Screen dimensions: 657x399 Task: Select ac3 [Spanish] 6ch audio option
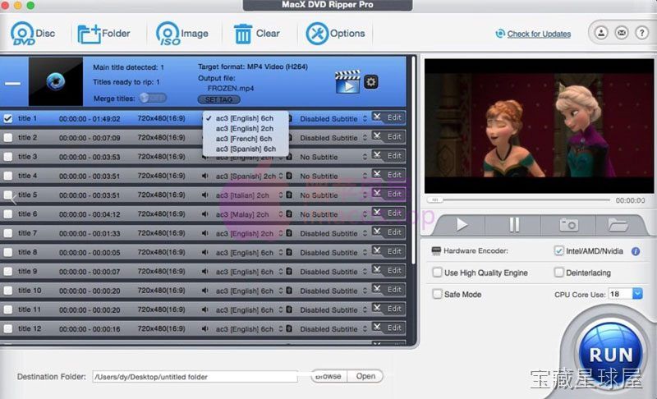coord(245,149)
